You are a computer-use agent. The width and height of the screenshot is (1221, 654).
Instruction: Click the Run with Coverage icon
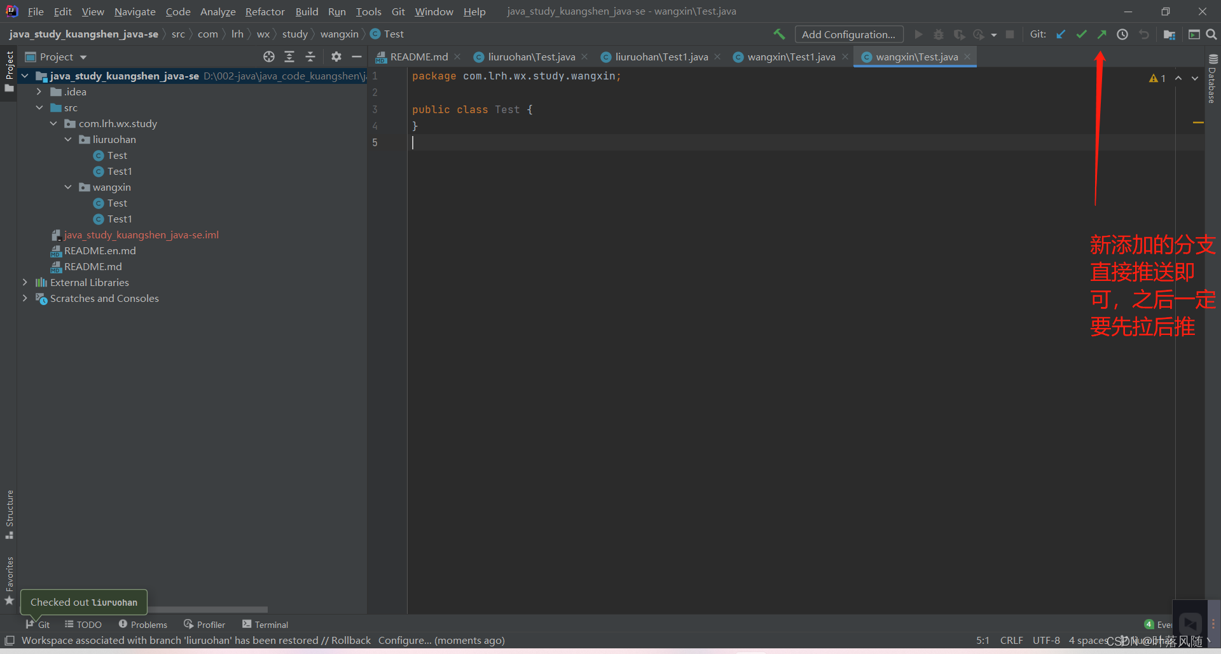point(959,34)
